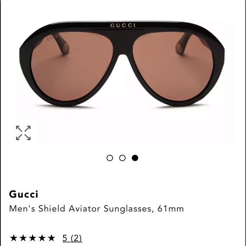The height and width of the screenshot is (246, 246).
Task: Click the fifth rating star
Action: tap(51, 238)
